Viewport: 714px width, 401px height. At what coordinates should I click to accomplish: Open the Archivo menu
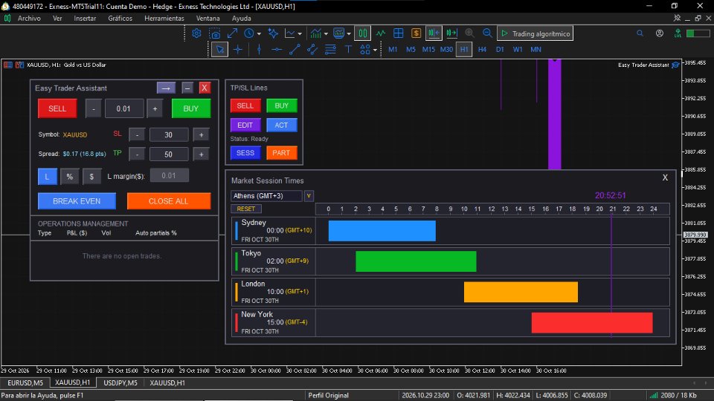pos(29,18)
